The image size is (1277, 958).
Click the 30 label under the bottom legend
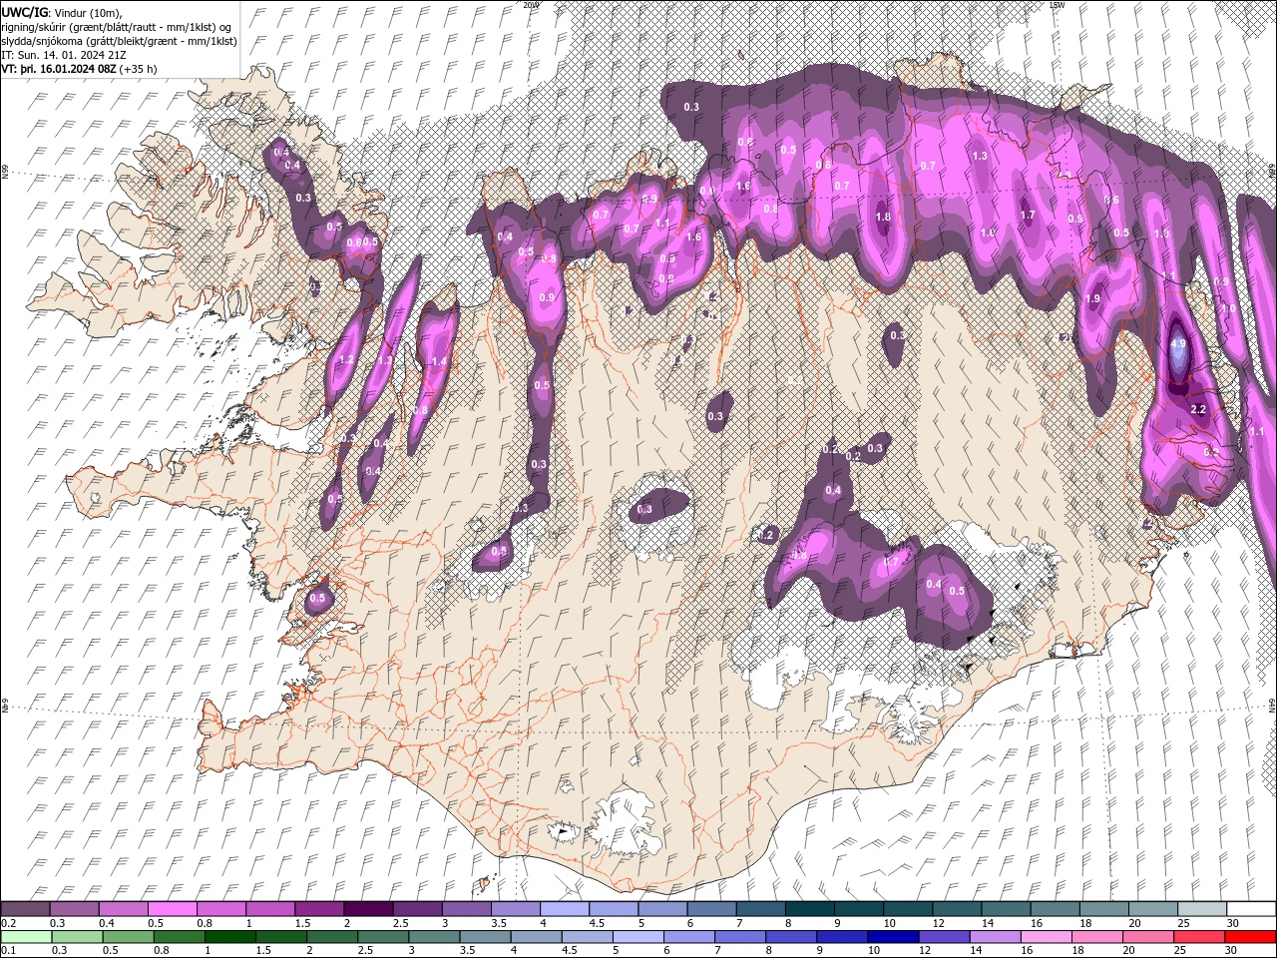[1231, 951]
